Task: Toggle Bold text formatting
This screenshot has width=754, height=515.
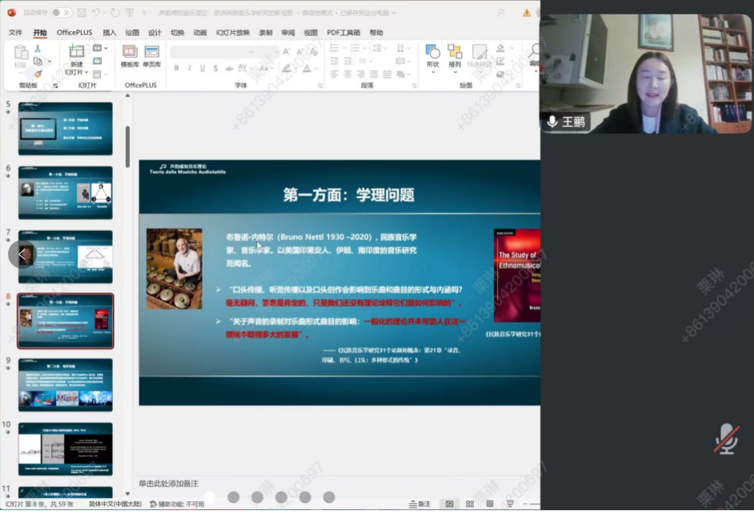Action: [x=176, y=68]
